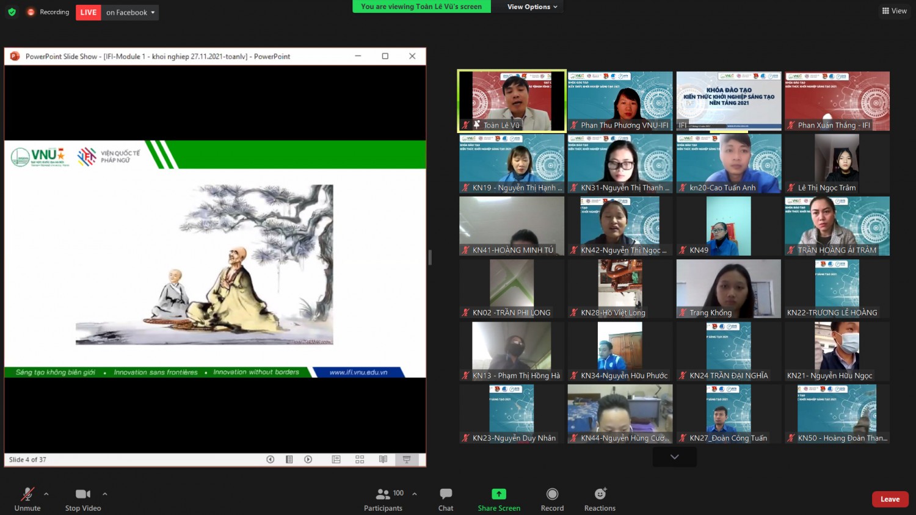Click the green Share Screen icon

(499, 494)
